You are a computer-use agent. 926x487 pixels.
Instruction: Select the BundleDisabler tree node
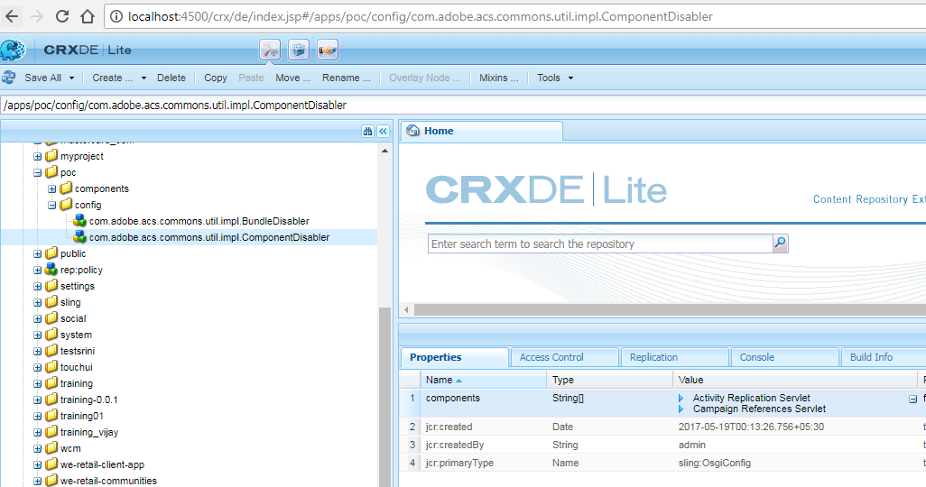(x=199, y=221)
